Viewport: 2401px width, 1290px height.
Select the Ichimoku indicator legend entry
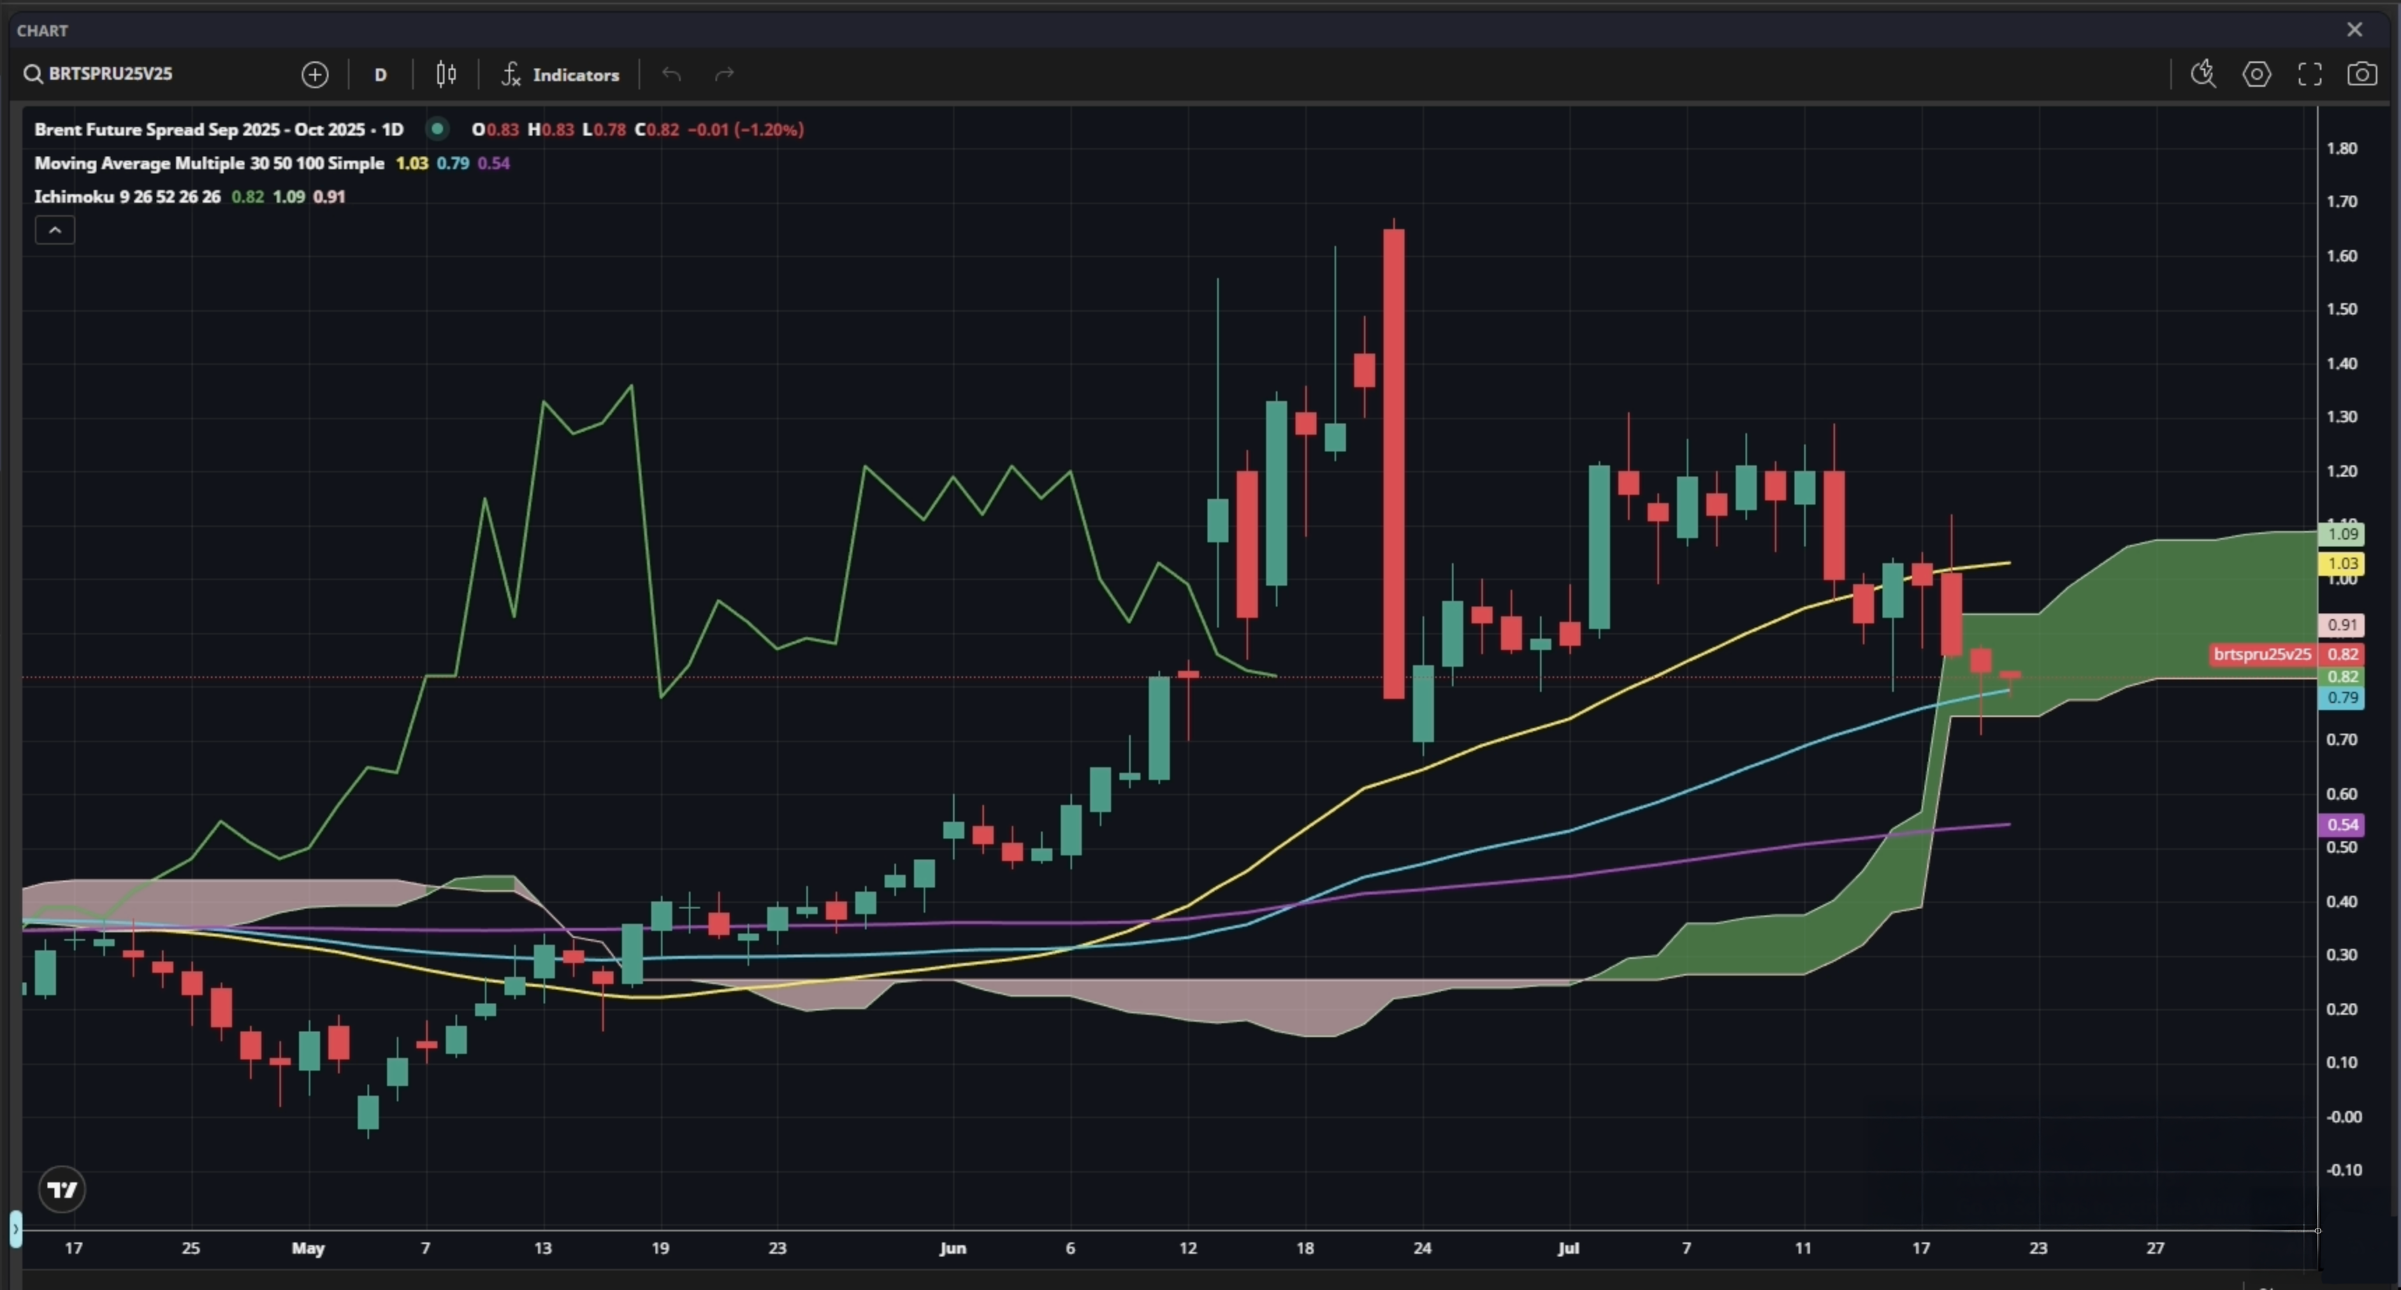[x=126, y=196]
